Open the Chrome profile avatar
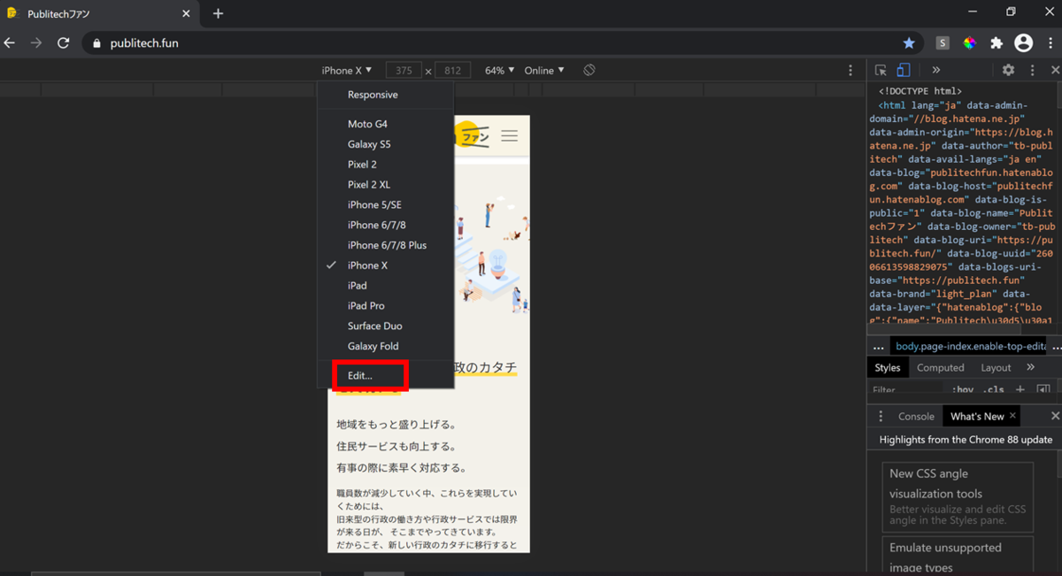The width and height of the screenshot is (1062, 576). (x=1024, y=42)
